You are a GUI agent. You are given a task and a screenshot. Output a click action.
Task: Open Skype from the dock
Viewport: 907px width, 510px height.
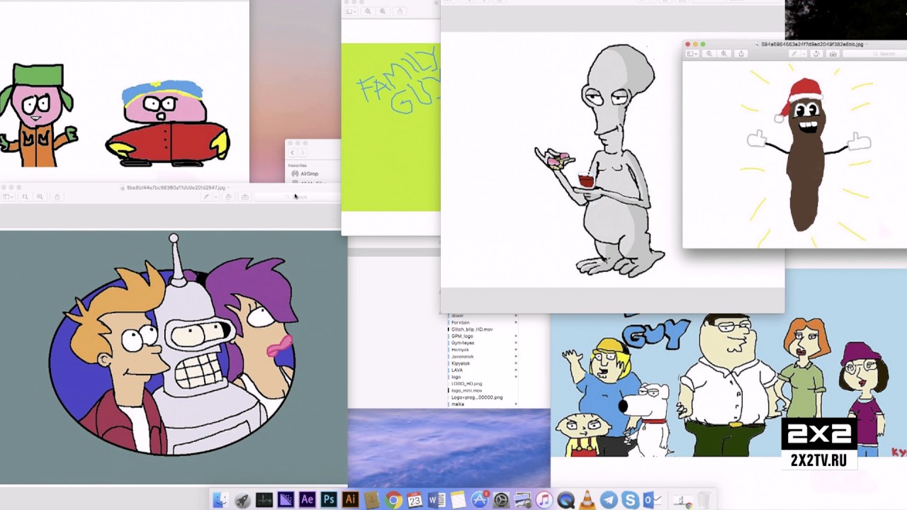[631, 500]
